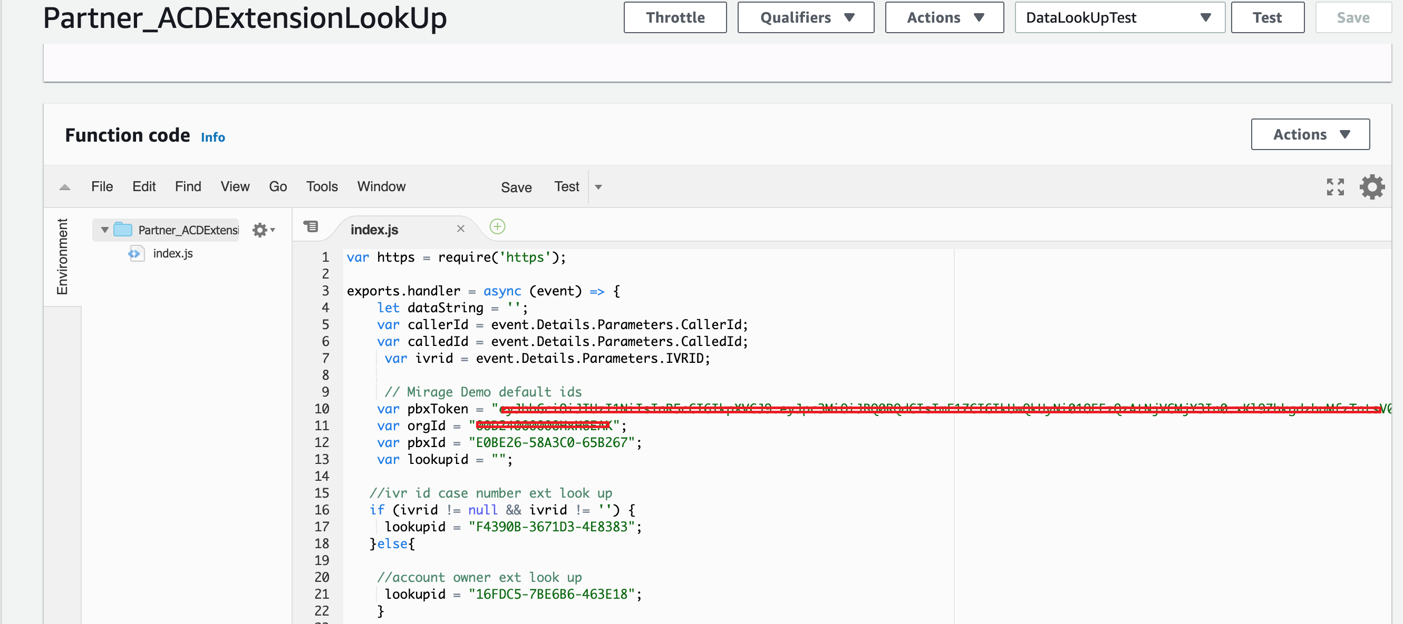Open folder settings gear in file tree
Screen dimensions: 1403x624
pos(264,230)
